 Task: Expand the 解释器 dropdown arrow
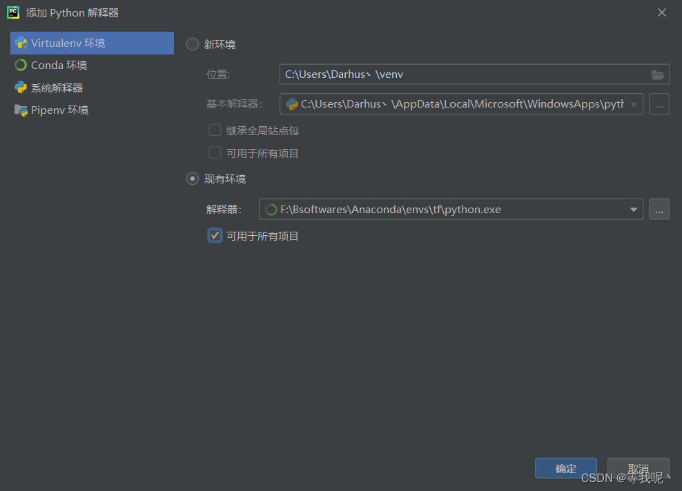click(634, 210)
